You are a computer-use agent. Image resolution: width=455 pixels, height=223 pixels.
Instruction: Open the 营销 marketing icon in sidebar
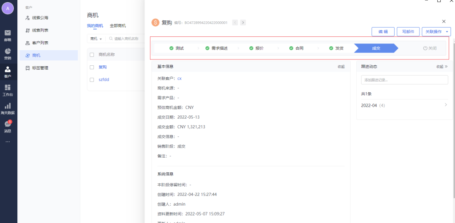(x=8, y=53)
